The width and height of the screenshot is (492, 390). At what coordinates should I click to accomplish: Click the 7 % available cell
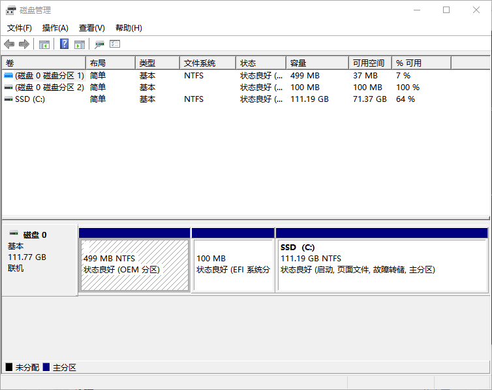pos(403,76)
